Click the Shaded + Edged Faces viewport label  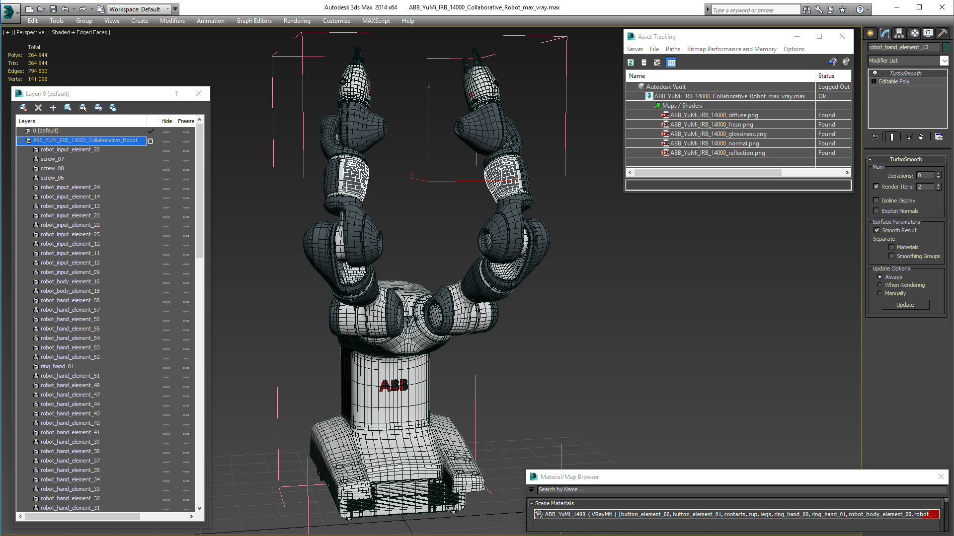79,32
